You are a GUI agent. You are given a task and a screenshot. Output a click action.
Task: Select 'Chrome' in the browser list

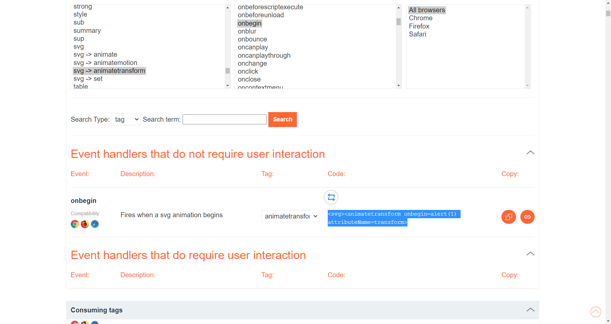coord(420,18)
